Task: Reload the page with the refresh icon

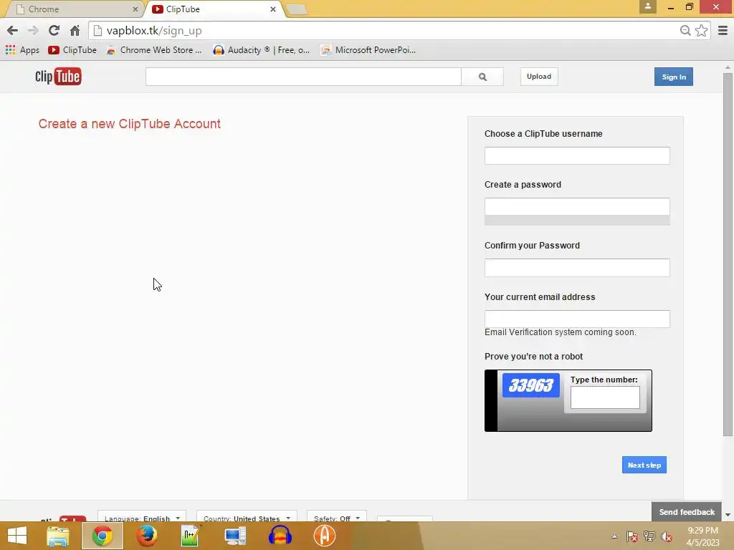Action: [x=54, y=30]
